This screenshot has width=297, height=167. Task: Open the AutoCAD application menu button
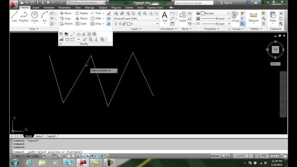[13, 4]
